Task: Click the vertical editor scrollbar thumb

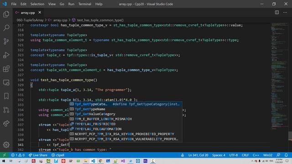Action: click(290, 136)
